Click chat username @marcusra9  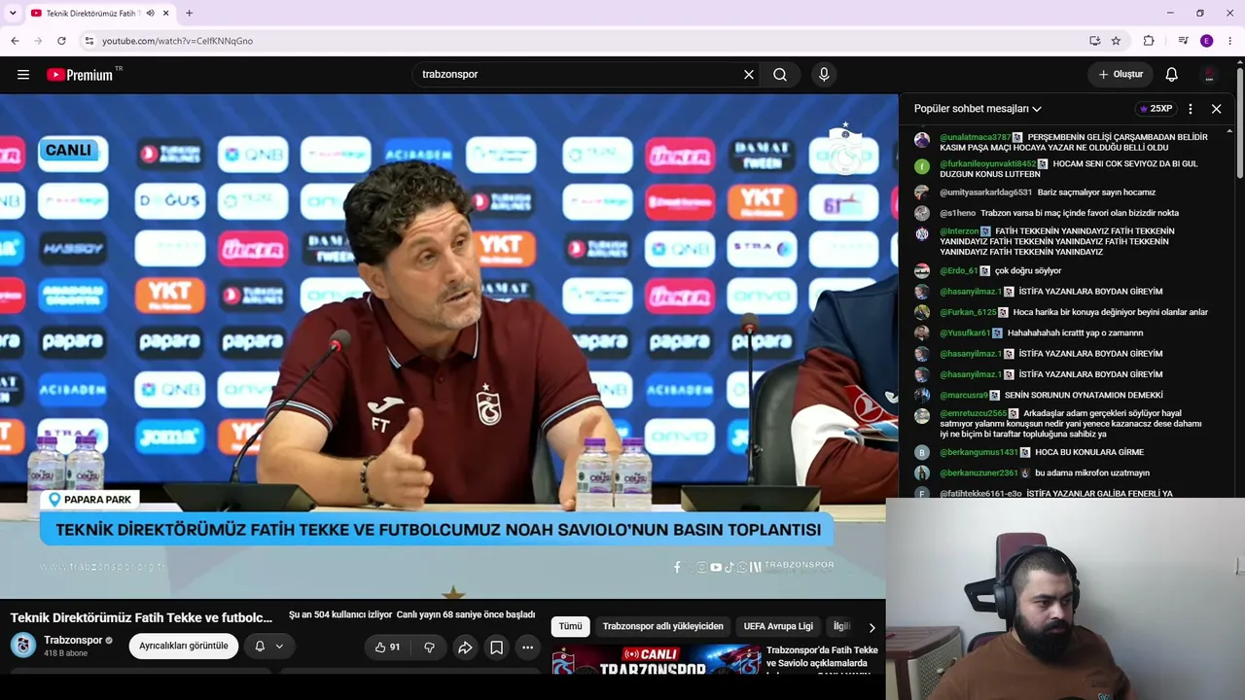963,395
